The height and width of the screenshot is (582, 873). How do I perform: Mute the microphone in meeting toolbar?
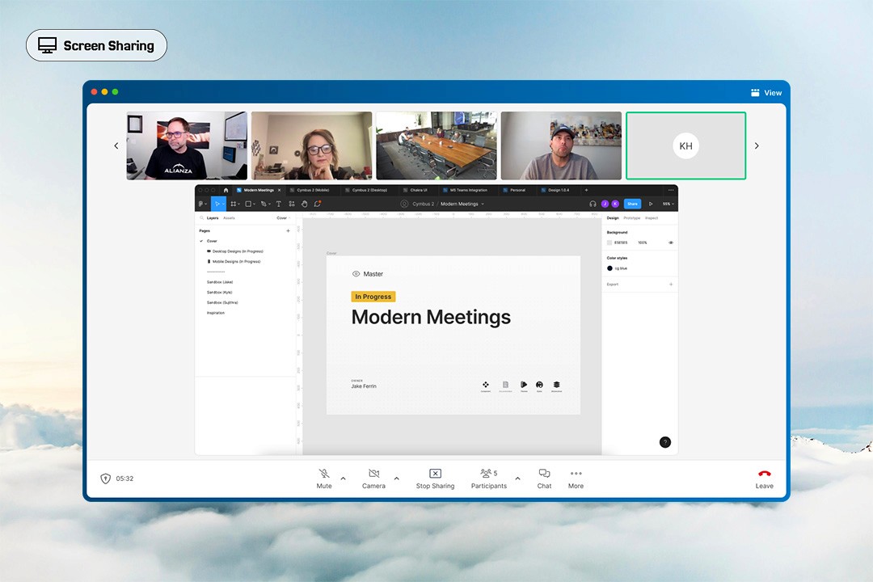click(324, 479)
